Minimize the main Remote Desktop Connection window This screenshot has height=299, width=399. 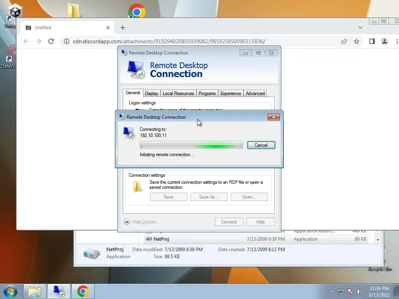pos(245,53)
